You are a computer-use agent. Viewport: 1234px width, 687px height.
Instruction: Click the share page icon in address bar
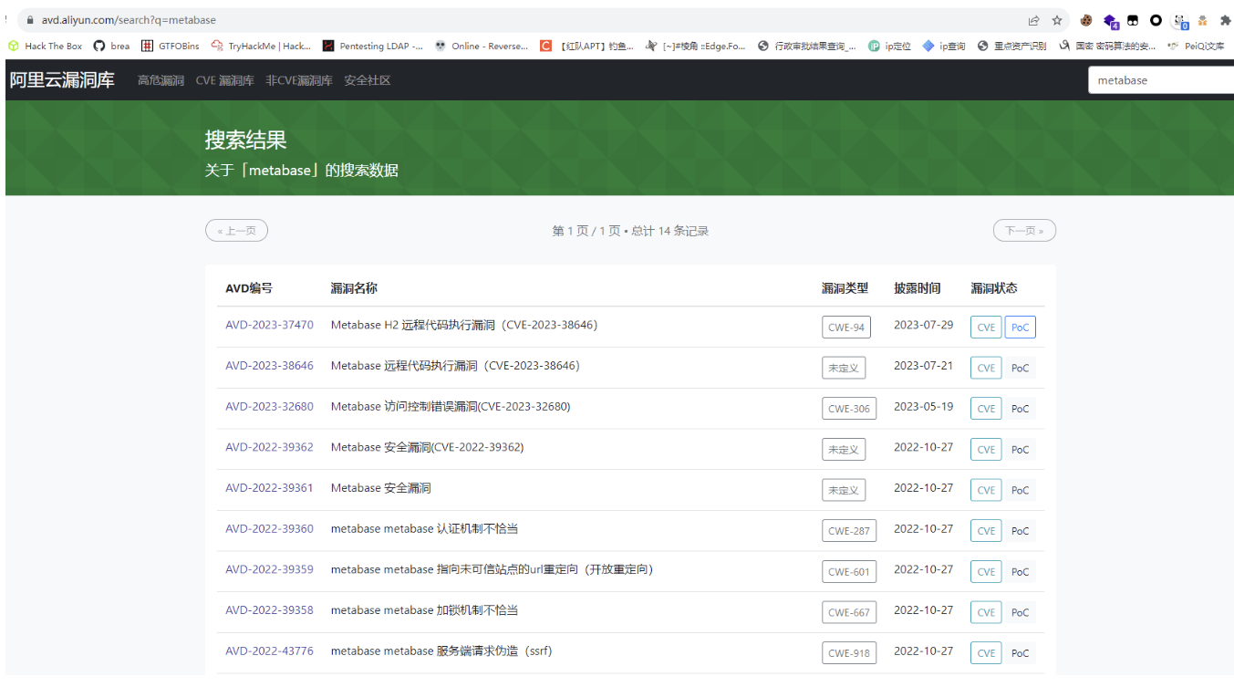coord(1033,20)
